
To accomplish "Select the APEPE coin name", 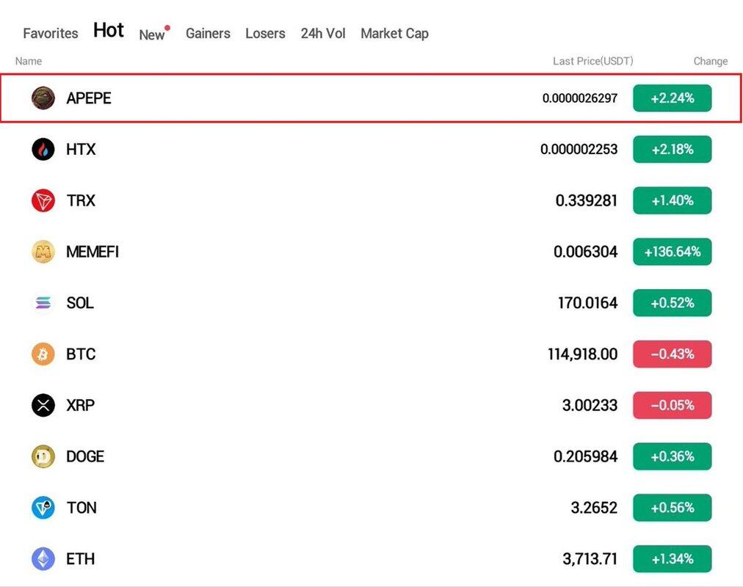I will pos(89,98).
